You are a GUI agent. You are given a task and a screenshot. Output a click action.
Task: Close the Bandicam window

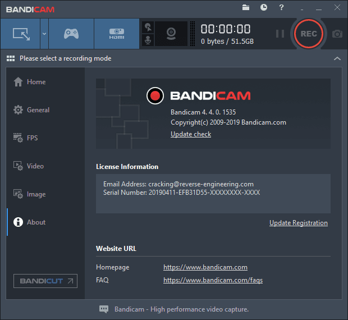point(337,7)
